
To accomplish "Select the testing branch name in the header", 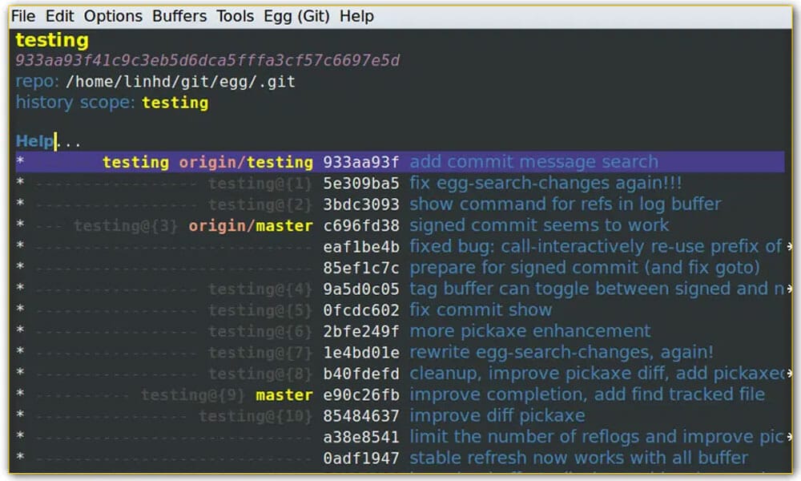I will click(52, 40).
